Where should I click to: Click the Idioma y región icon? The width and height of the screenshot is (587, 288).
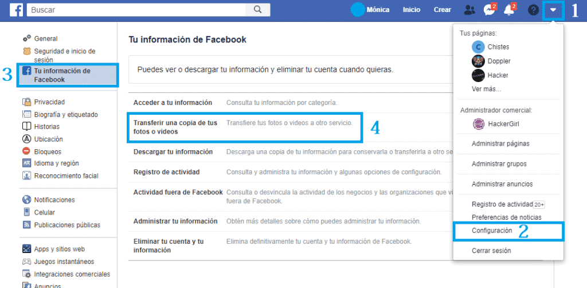26,164
